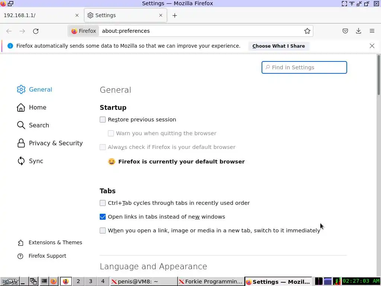
Task: Dismiss the data sharing notification bar
Action: (x=372, y=46)
